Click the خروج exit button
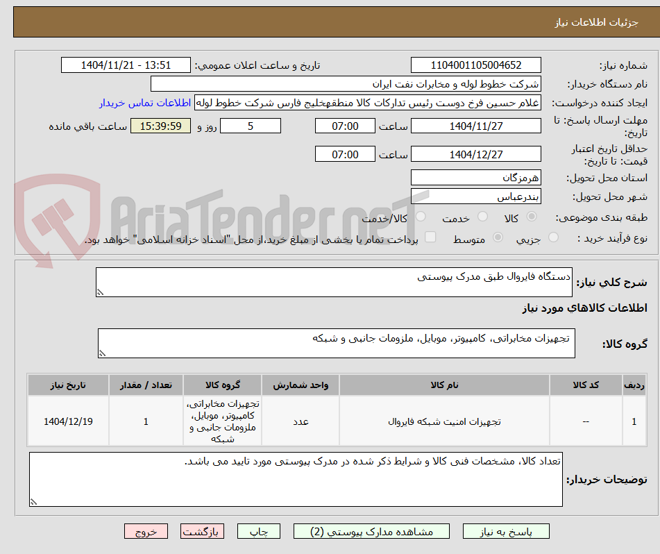Screen dimensions: 660x554 tap(146, 531)
